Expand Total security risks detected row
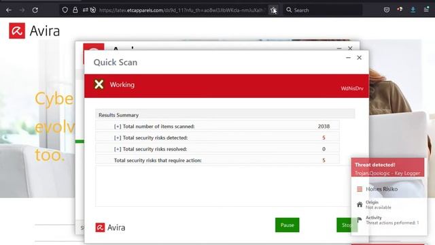Viewport: 435px width, 245px height. click(118, 137)
